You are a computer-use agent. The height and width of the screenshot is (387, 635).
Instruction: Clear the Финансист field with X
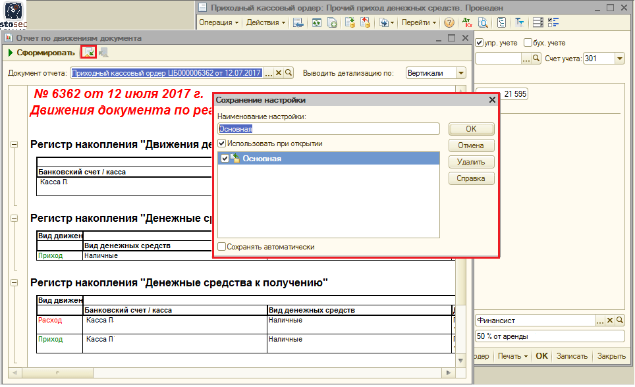(610, 321)
